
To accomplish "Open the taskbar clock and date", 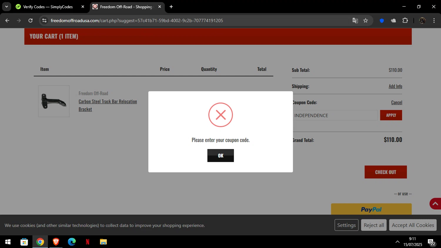I will pos(412,242).
